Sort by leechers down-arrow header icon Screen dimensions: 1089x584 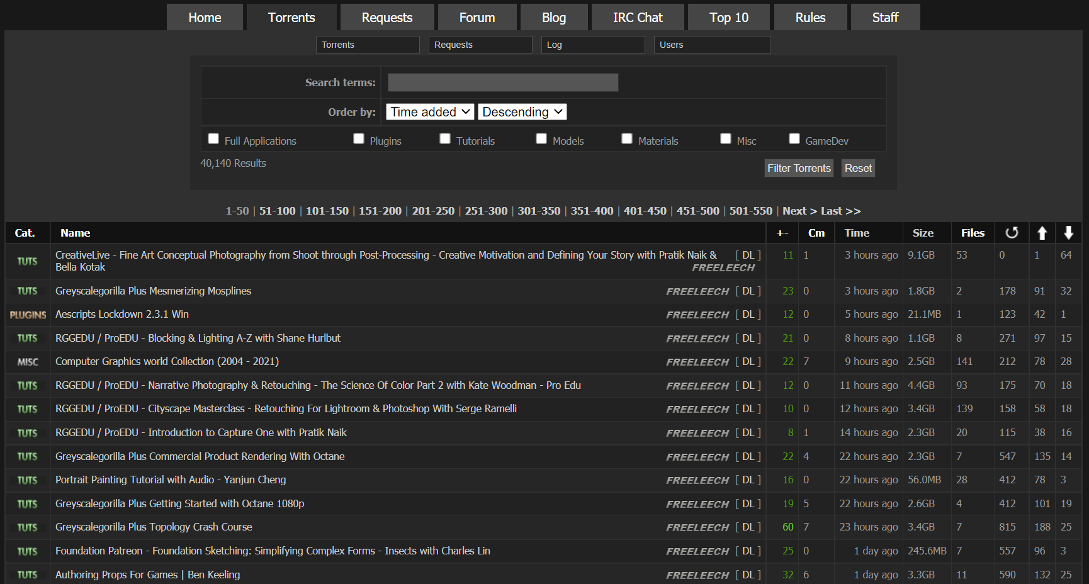coord(1068,233)
